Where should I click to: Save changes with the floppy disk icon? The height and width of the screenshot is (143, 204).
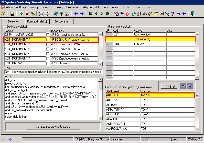pyautogui.click(x=12, y=14)
